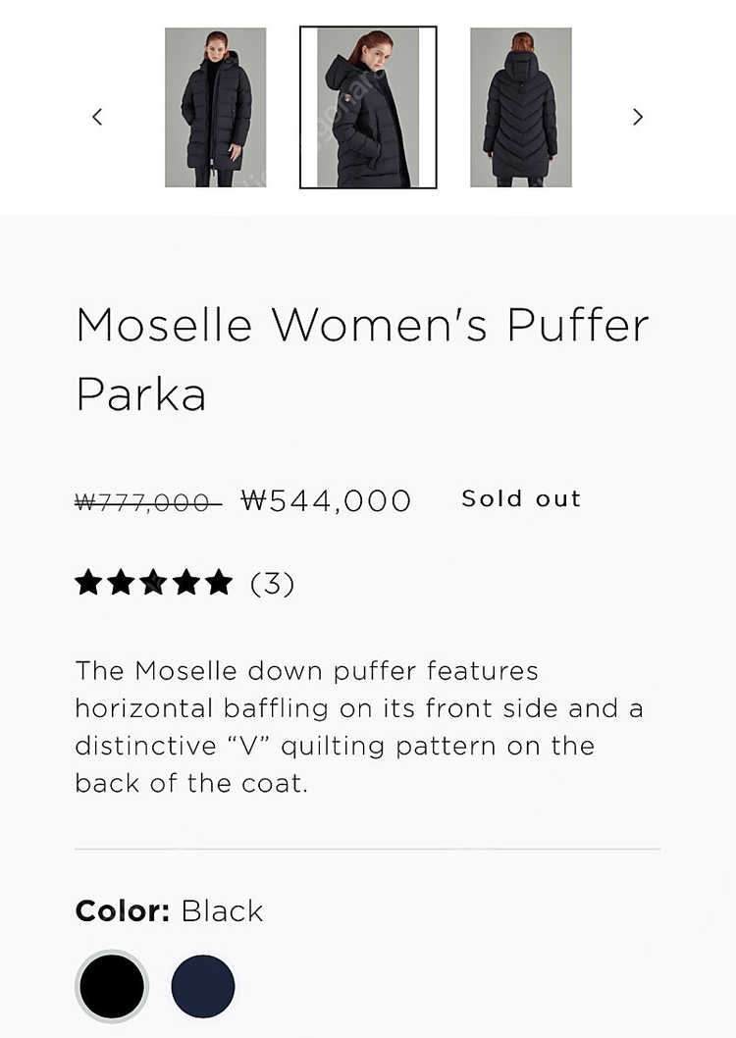Viewport: 736px width, 1038px height.
Task: Click the Moselle Women's Puffer Parka title
Action: [x=362, y=359]
